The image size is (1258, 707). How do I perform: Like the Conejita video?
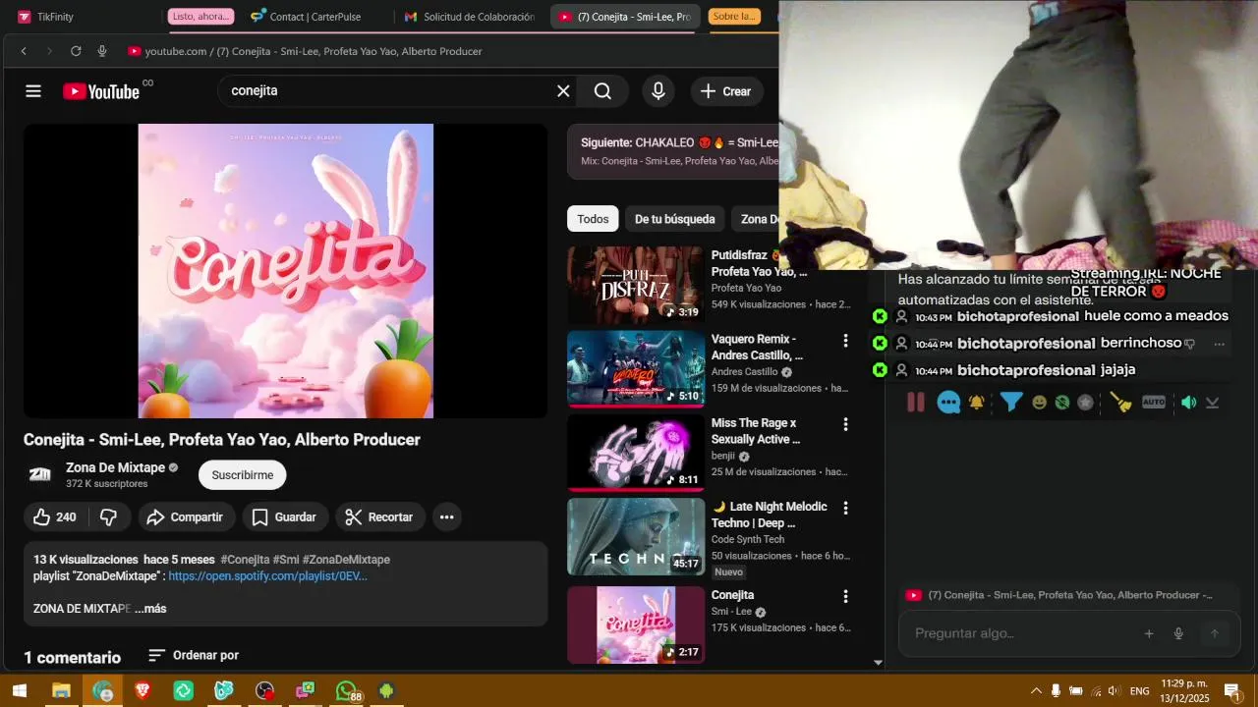(55, 517)
